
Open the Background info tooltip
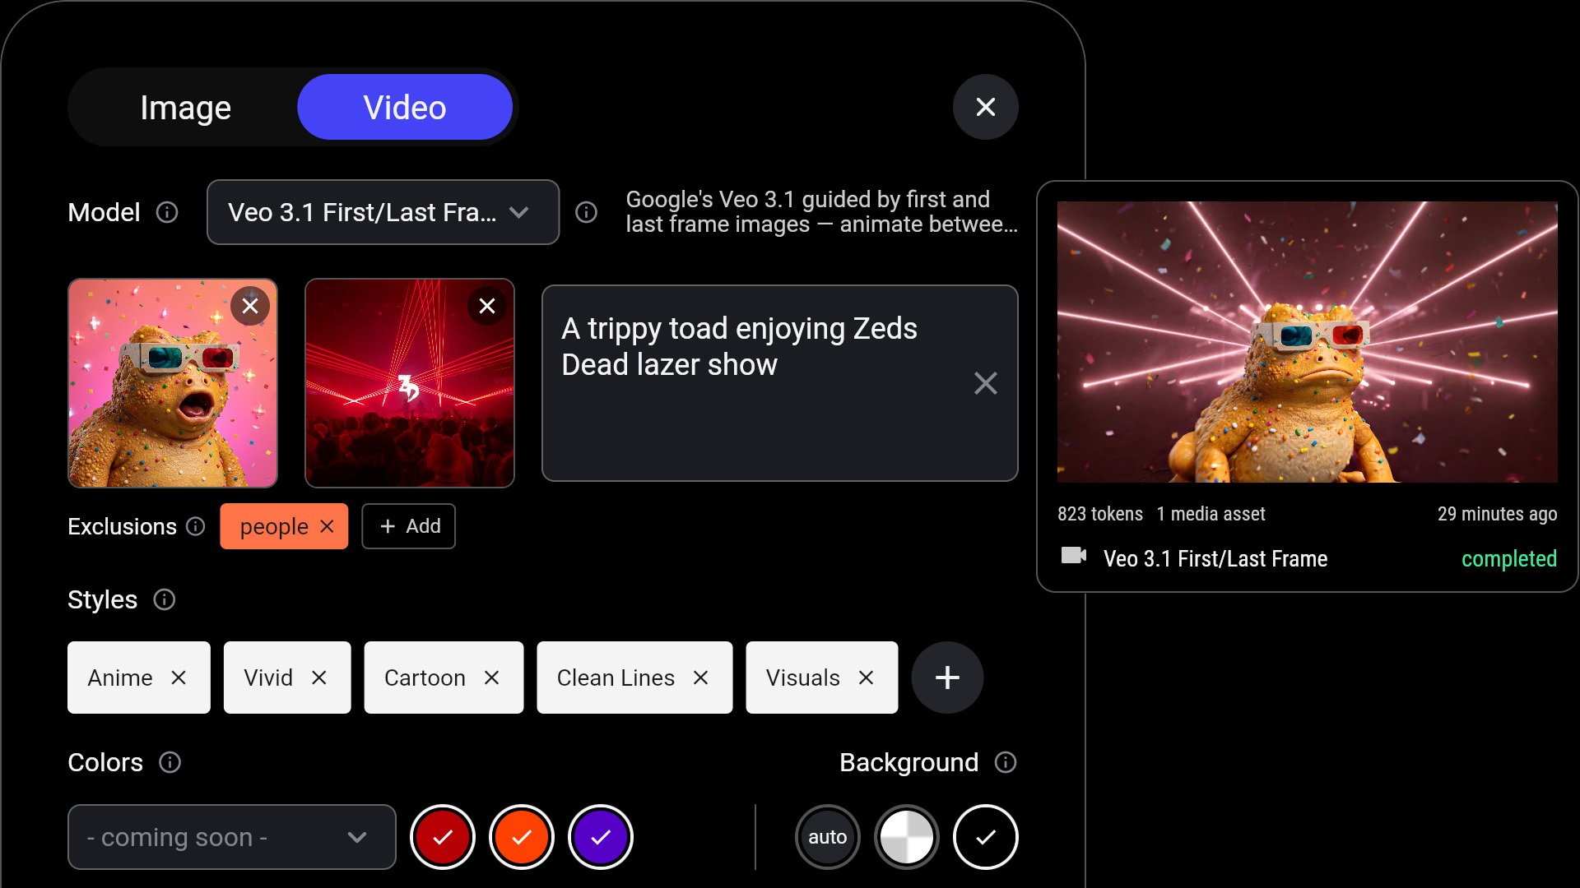tap(1006, 763)
